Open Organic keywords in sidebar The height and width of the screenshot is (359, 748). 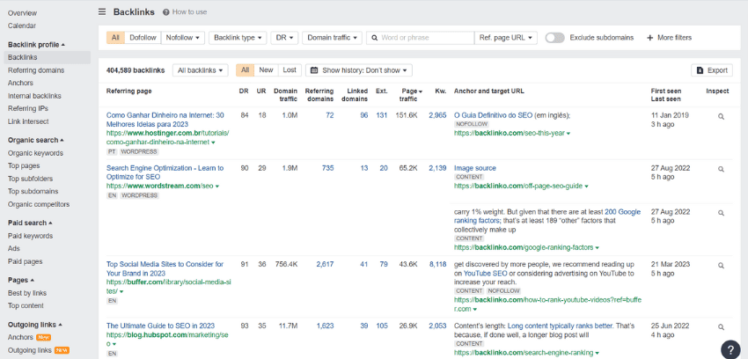tap(35, 153)
